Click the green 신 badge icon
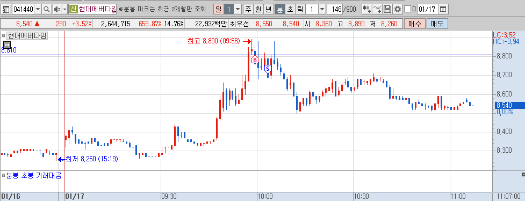Viewport: 525px width, 201px height. point(73,9)
